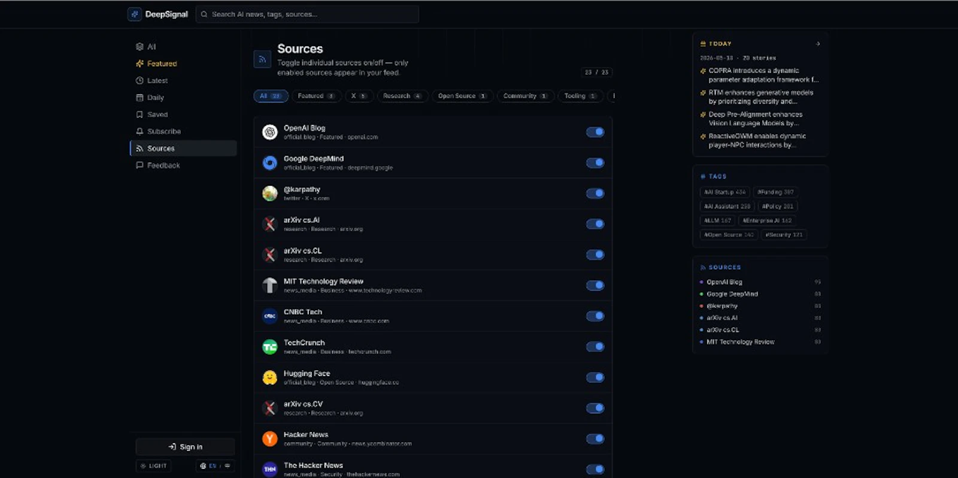Click the RSS icon beside Sources heading
The image size is (958, 478).
click(x=262, y=59)
